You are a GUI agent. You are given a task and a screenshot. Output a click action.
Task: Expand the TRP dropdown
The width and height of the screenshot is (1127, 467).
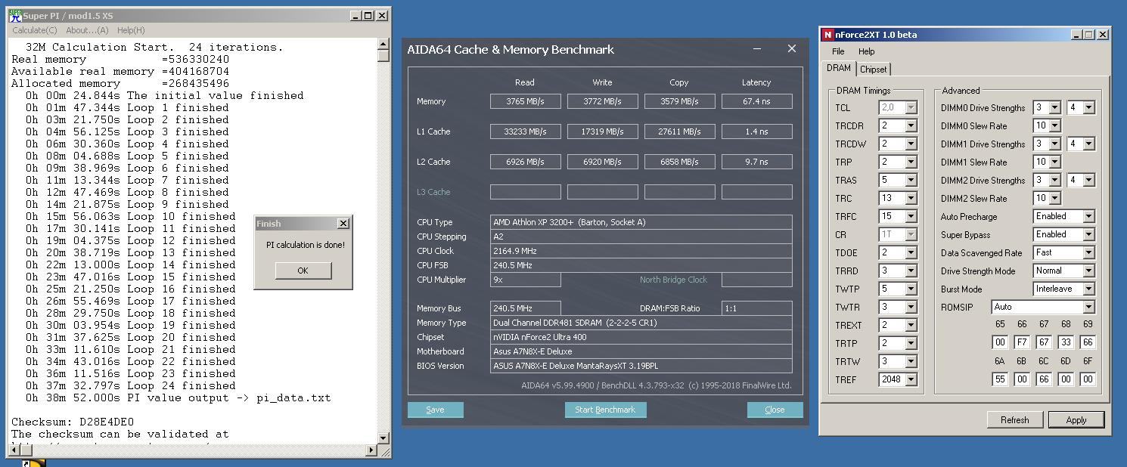[911, 162]
